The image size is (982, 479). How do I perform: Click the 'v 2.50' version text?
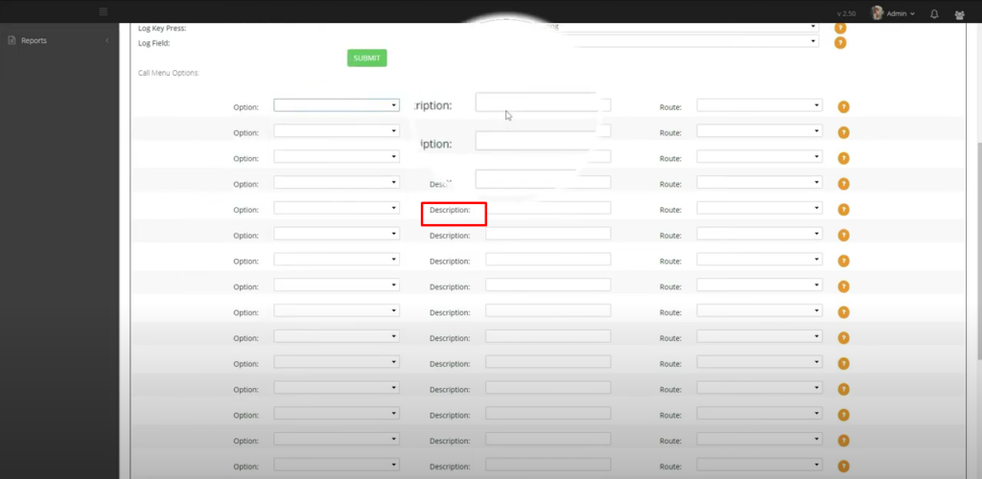tap(846, 13)
